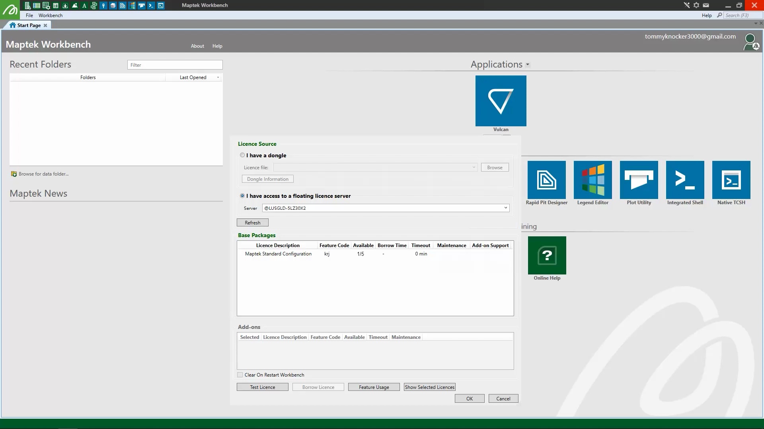The height and width of the screenshot is (429, 764).
Task: Click the crossed tools icon in title bar
Action: click(687, 5)
